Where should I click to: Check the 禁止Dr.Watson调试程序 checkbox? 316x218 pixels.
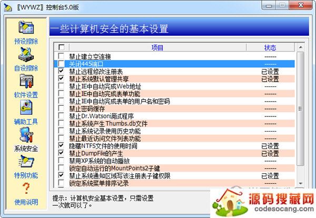tap(61, 116)
